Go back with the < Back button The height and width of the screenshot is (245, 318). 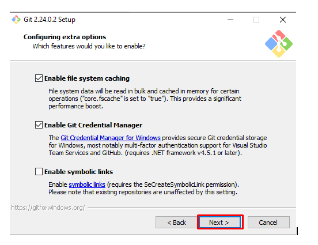(x=176, y=223)
